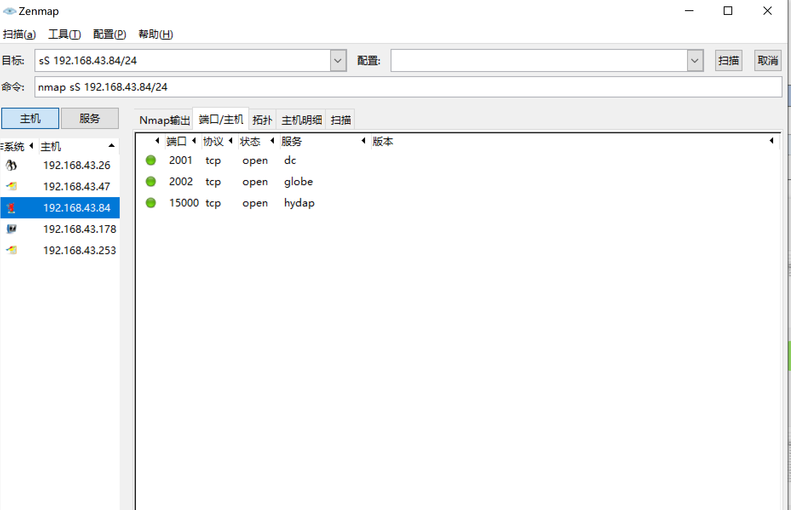Switch to the 端口/主机 tab

pos(221,119)
